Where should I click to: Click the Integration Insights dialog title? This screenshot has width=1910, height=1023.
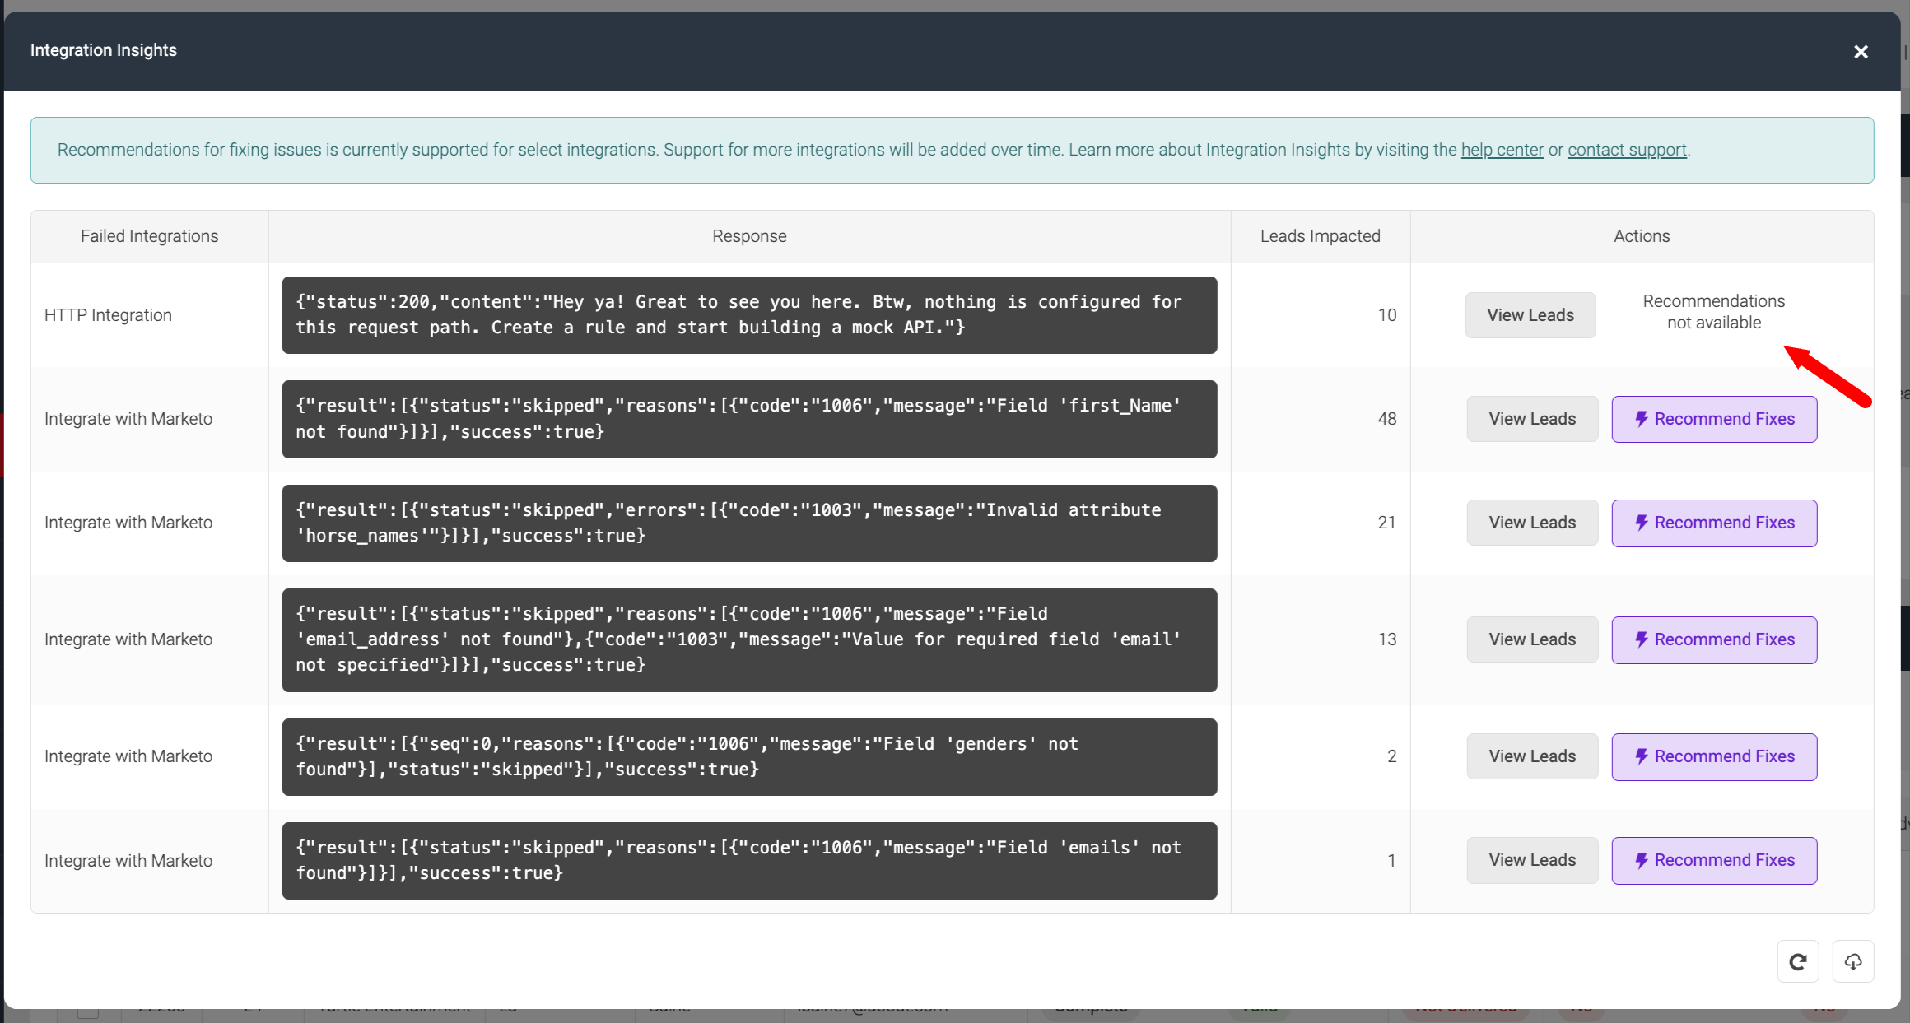104,50
